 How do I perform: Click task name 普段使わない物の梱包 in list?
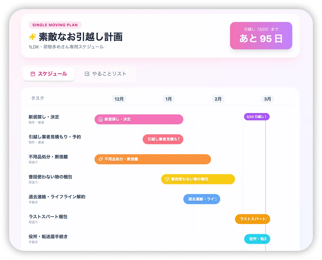click(50, 177)
